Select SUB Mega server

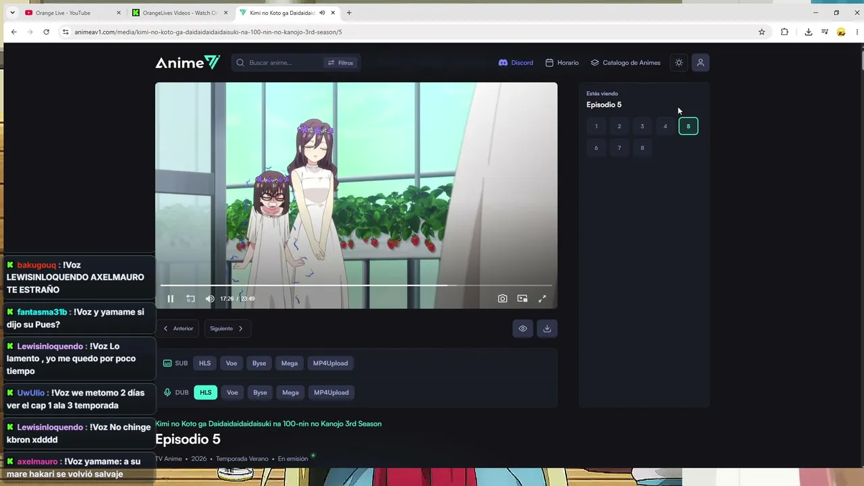[x=290, y=363]
